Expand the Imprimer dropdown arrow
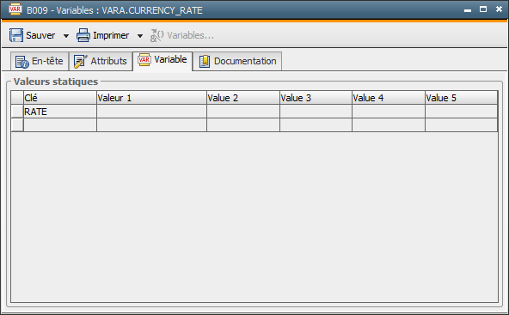This screenshot has width=509, height=315. point(140,36)
